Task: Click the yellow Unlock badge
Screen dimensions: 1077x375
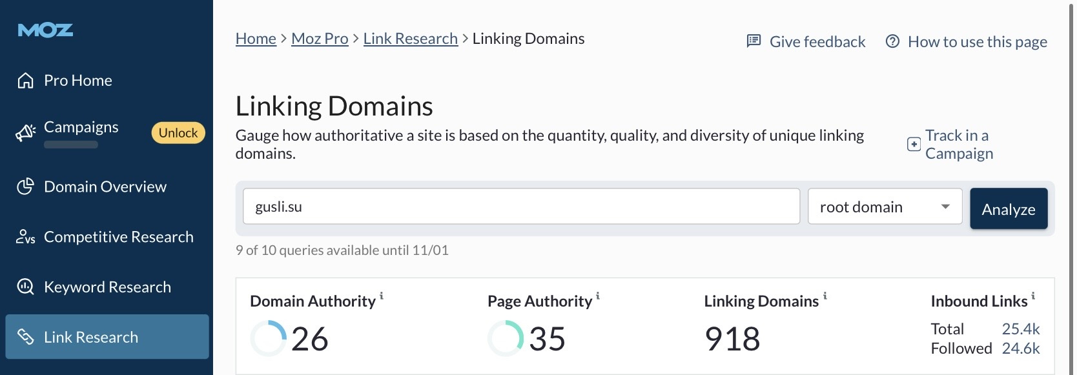Action: [178, 133]
